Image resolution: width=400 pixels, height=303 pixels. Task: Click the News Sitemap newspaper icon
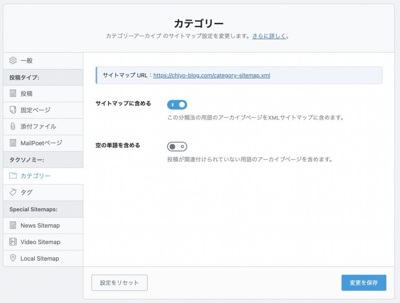[13, 225]
